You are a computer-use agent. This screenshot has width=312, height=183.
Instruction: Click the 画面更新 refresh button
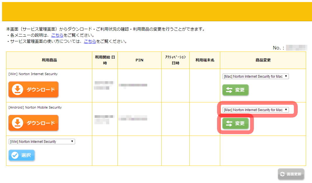291,174
